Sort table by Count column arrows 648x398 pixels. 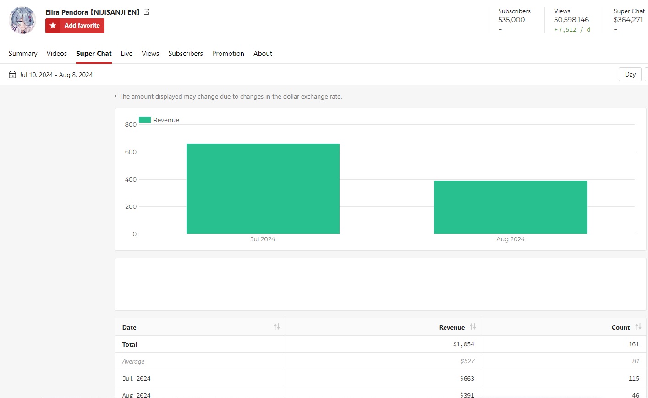tap(638, 327)
